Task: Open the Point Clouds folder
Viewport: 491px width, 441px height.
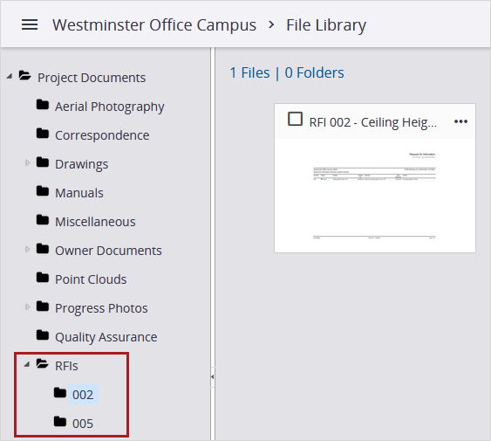Action: click(91, 279)
